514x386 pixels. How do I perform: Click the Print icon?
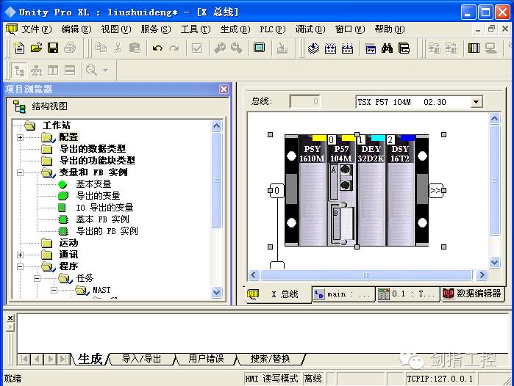70,48
